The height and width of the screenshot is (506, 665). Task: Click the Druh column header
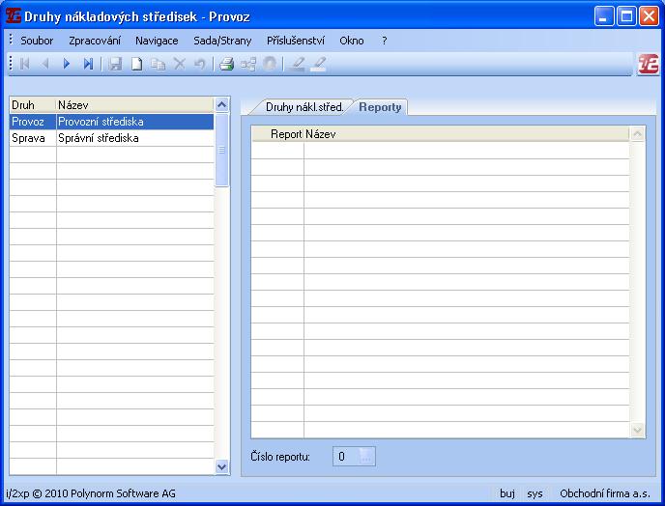click(33, 105)
